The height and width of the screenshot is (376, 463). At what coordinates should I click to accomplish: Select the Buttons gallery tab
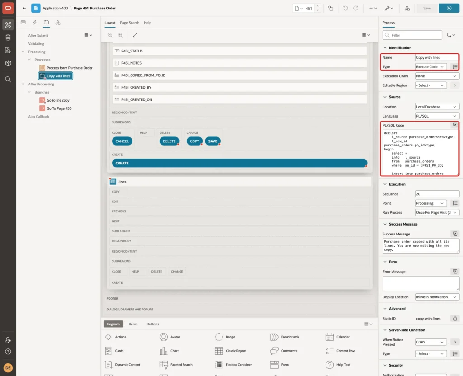pos(153,324)
